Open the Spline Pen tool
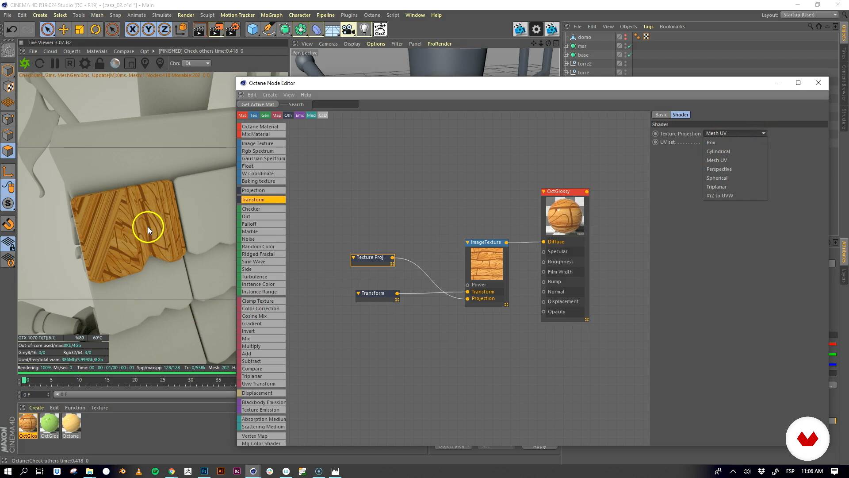Screen dimensions: 849x478 [268, 30]
